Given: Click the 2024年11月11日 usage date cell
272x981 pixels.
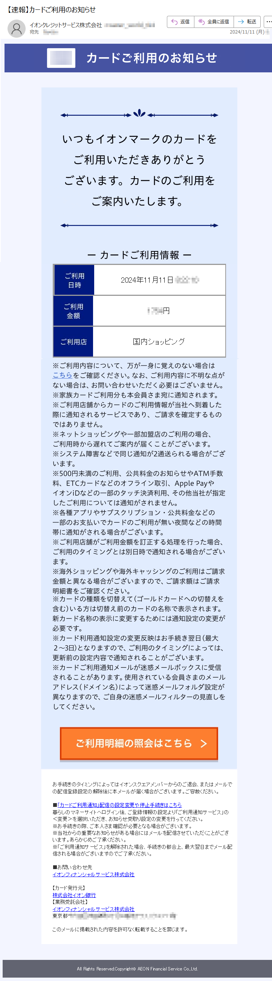Looking at the screenshot, I should tap(160, 280).
